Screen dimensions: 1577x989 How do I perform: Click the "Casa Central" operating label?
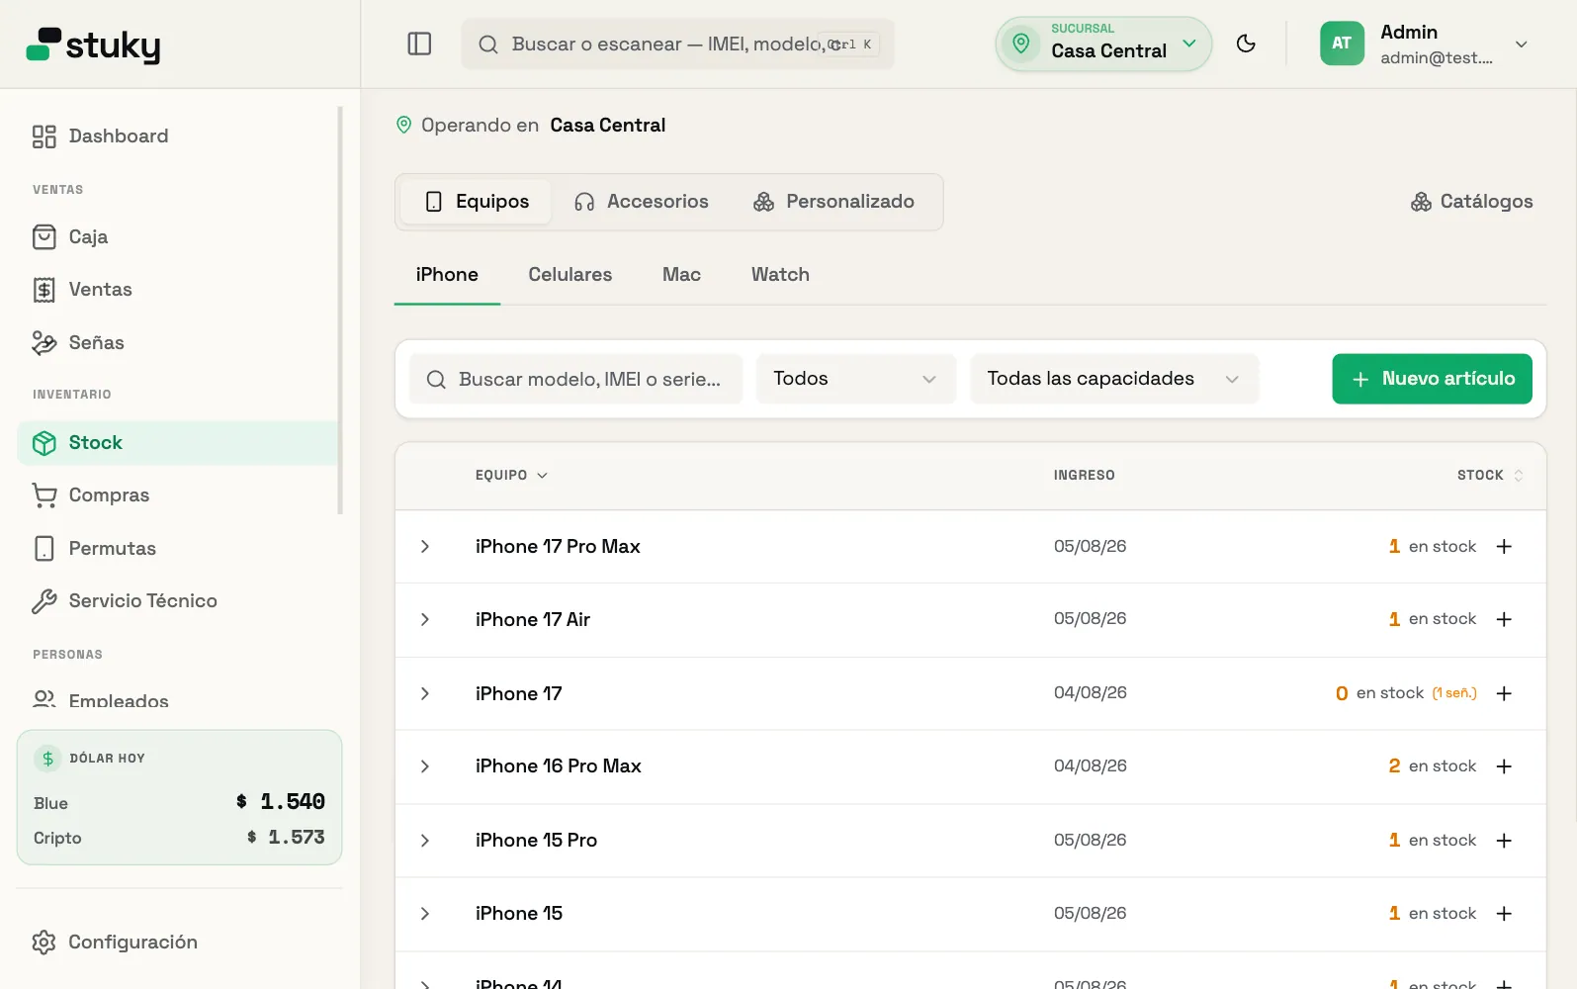(607, 126)
